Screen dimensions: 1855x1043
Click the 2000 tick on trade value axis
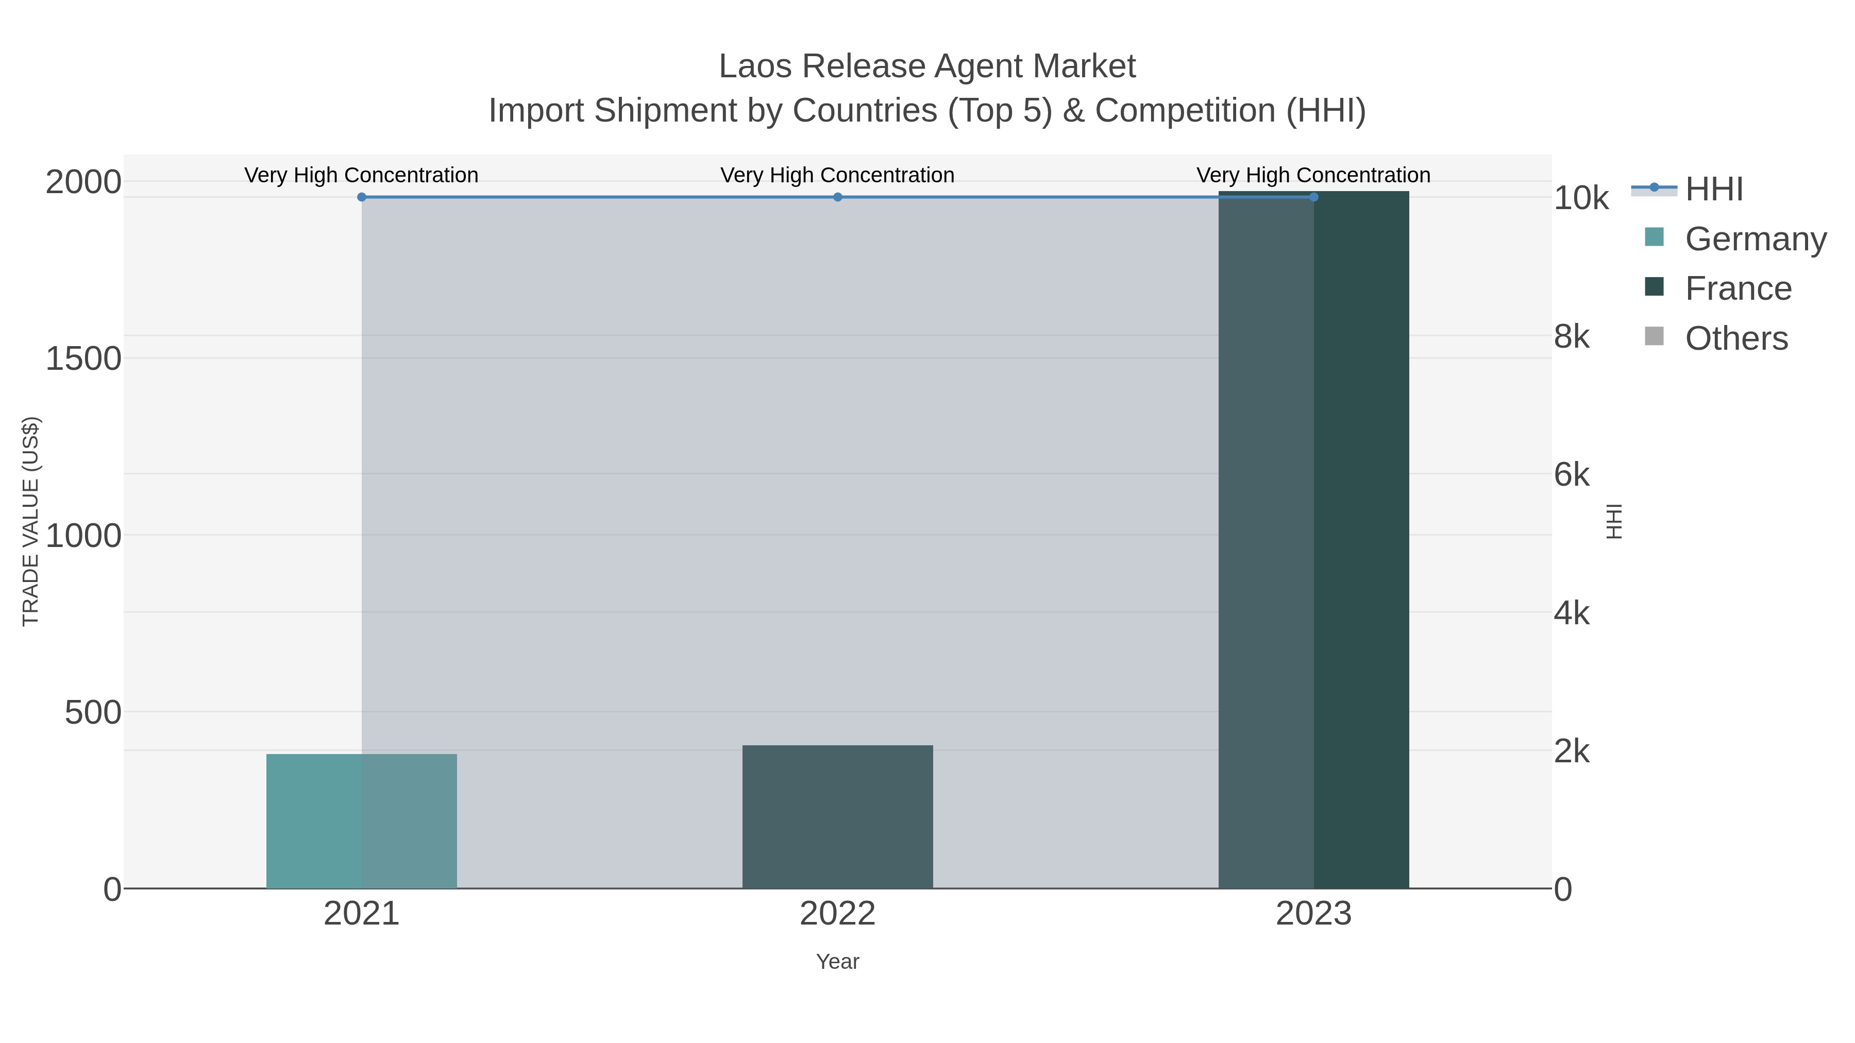[83, 182]
